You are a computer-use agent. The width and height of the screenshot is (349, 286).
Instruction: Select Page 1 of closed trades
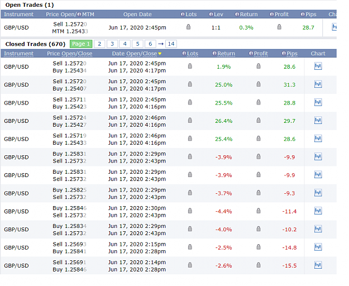pos(81,44)
